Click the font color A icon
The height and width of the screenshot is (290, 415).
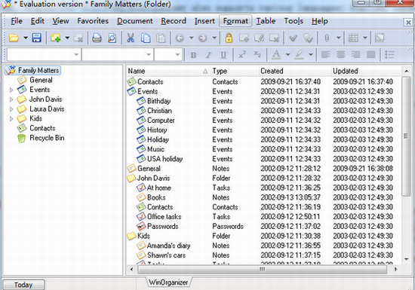276,55
